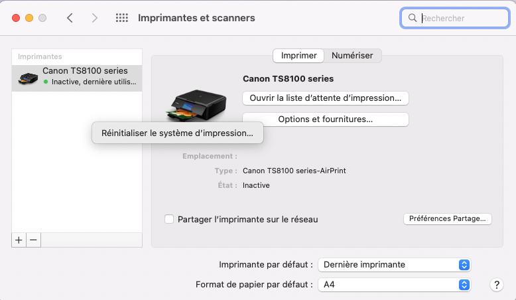Click the forward navigation arrow
This screenshot has width=516, height=300.
coord(95,18)
